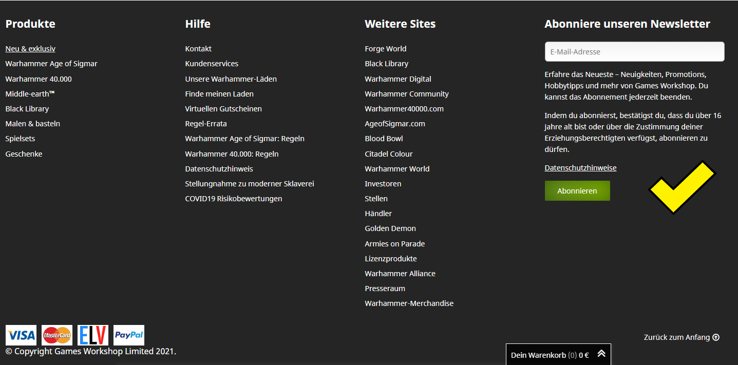Click the ELV payment icon
The height and width of the screenshot is (365, 738).
pyautogui.click(x=93, y=335)
